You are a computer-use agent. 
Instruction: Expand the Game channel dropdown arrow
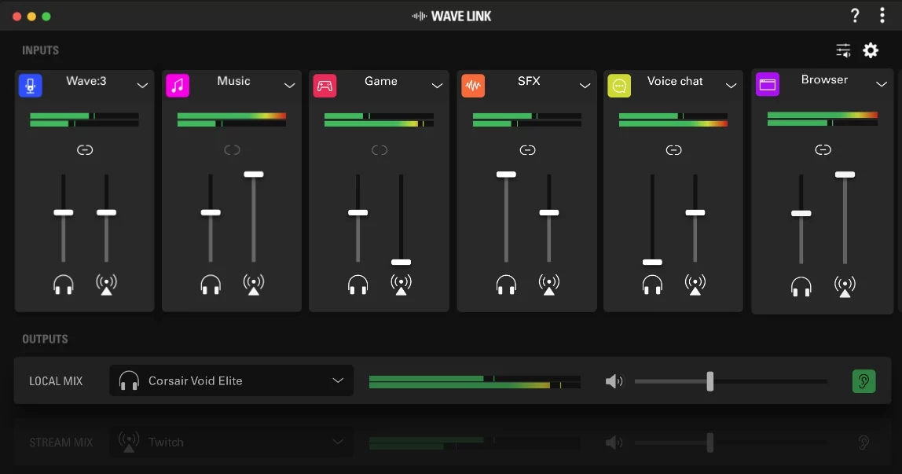click(x=437, y=86)
